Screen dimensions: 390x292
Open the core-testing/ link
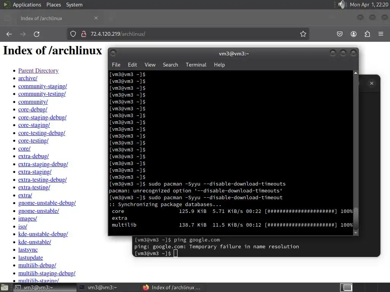(34, 141)
